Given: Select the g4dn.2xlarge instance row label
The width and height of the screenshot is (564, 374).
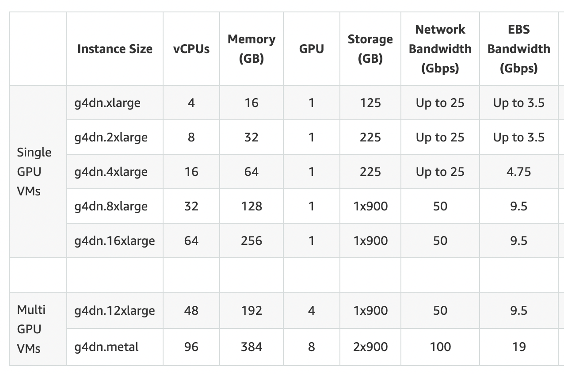Looking at the screenshot, I should pos(111,137).
